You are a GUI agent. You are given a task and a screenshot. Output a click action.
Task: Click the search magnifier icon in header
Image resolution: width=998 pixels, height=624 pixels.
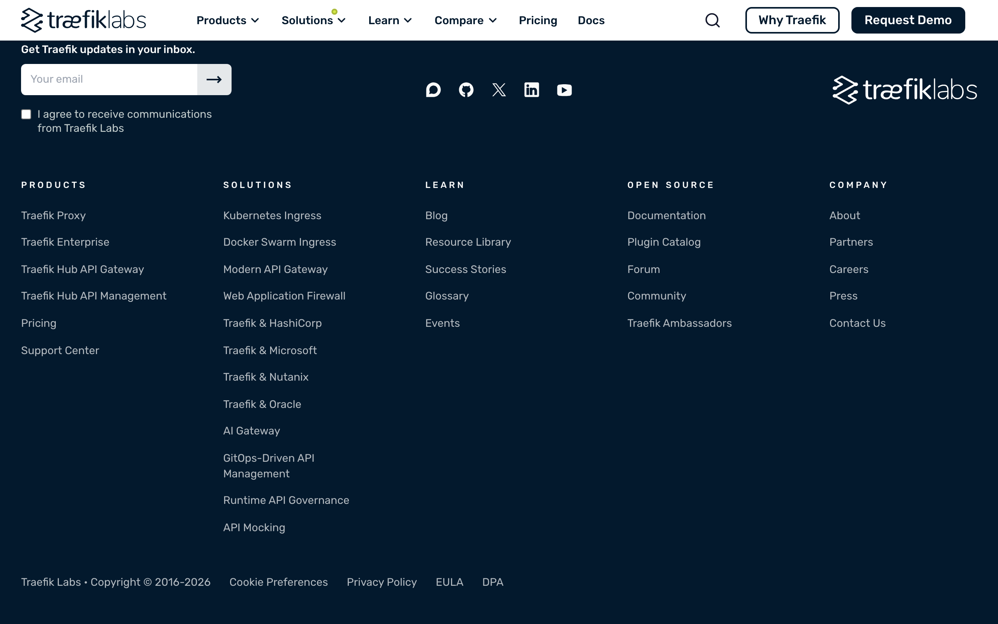[x=712, y=20]
